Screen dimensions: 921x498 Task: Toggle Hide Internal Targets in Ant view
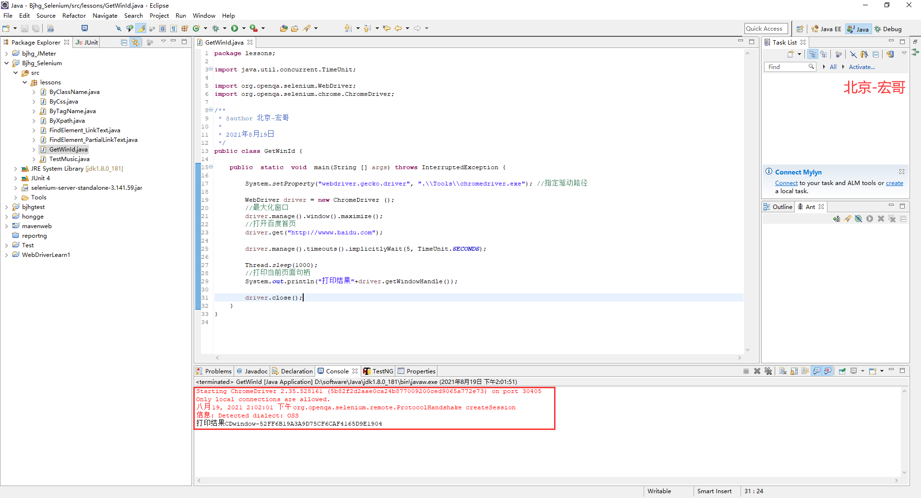tap(859, 219)
